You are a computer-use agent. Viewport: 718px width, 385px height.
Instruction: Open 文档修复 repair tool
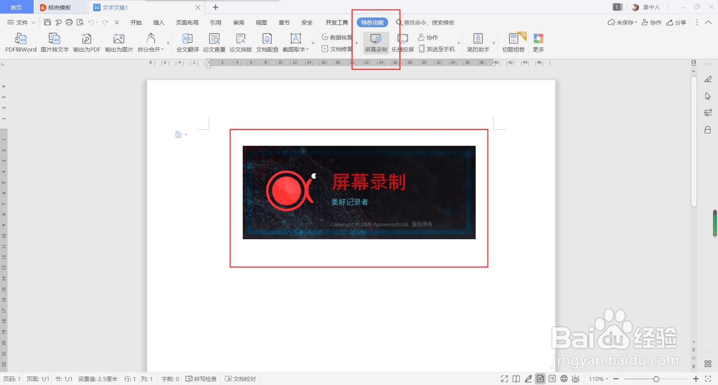[337, 49]
